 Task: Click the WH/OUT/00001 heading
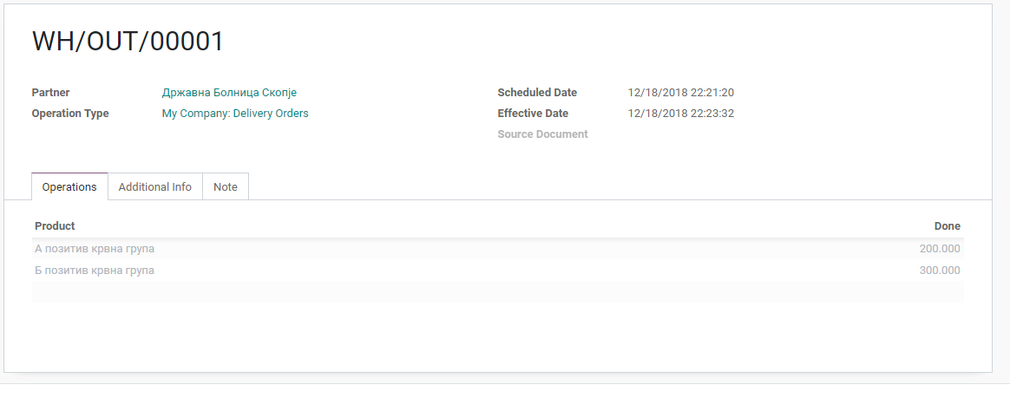pyautogui.click(x=128, y=42)
